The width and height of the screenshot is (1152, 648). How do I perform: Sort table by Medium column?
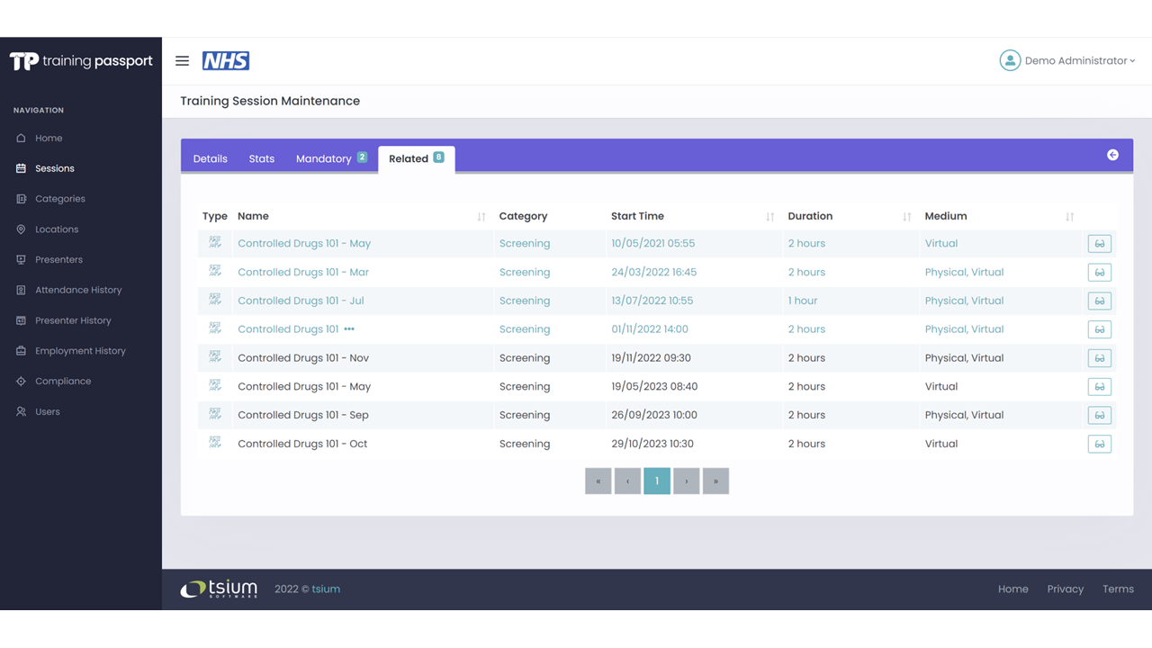pyautogui.click(x=1070, y=217)
